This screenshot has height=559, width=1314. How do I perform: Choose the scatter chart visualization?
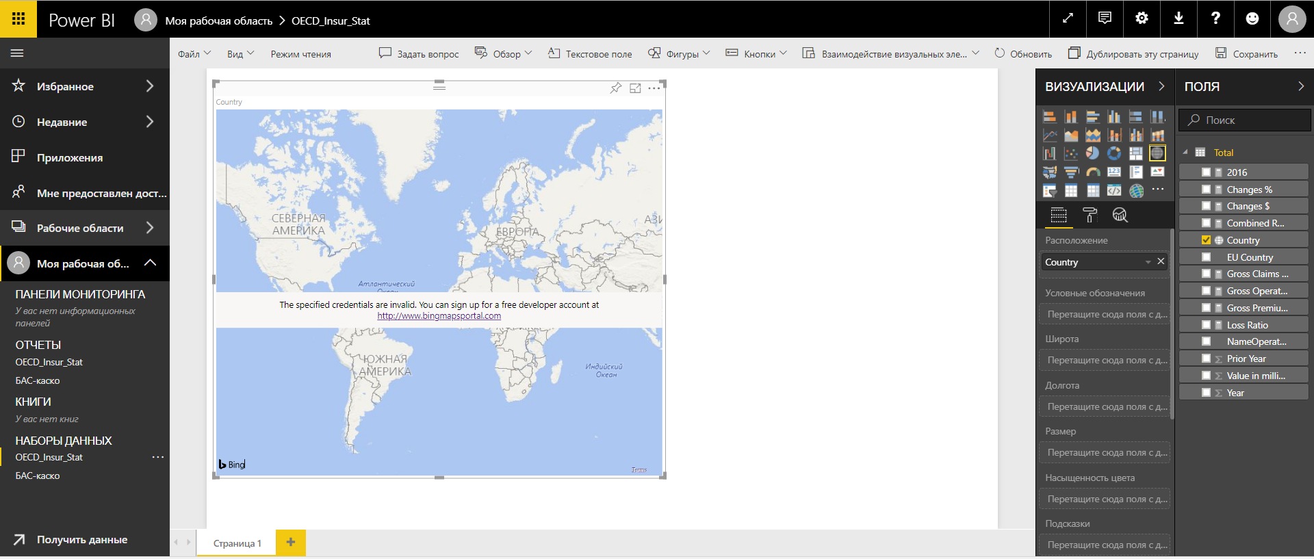(x=1071, y=153)
